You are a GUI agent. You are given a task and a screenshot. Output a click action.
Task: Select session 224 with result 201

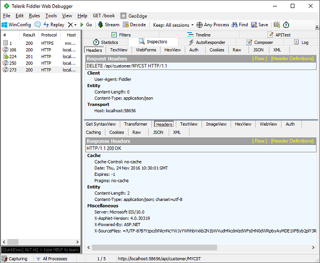tap(40, 57)
